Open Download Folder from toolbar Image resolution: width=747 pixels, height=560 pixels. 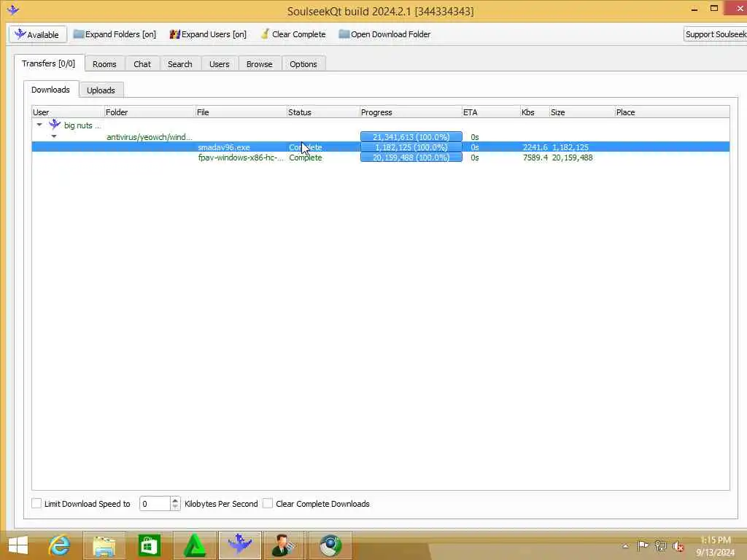pyautogui.click(x=384, y=34)
